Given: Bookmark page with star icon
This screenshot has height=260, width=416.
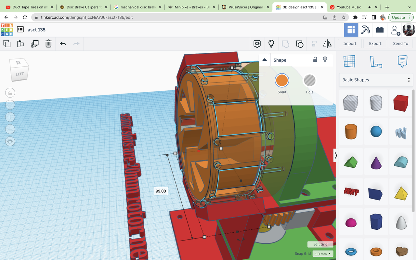Looking at the screenshot, I should [344, 17].
